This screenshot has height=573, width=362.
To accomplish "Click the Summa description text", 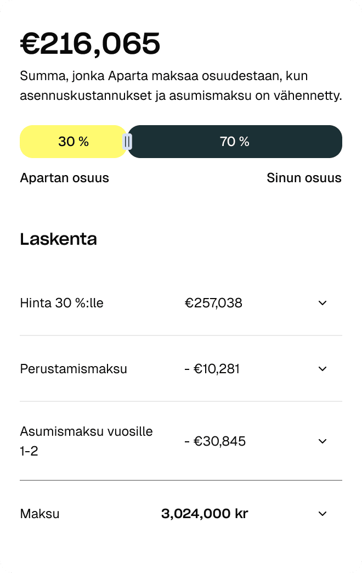I will [181, 85].
